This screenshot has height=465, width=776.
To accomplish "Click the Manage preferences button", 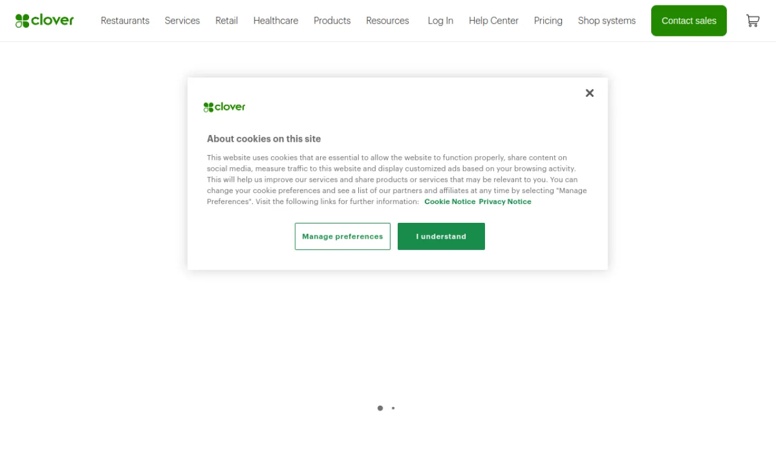I will (x=343, y=236).
